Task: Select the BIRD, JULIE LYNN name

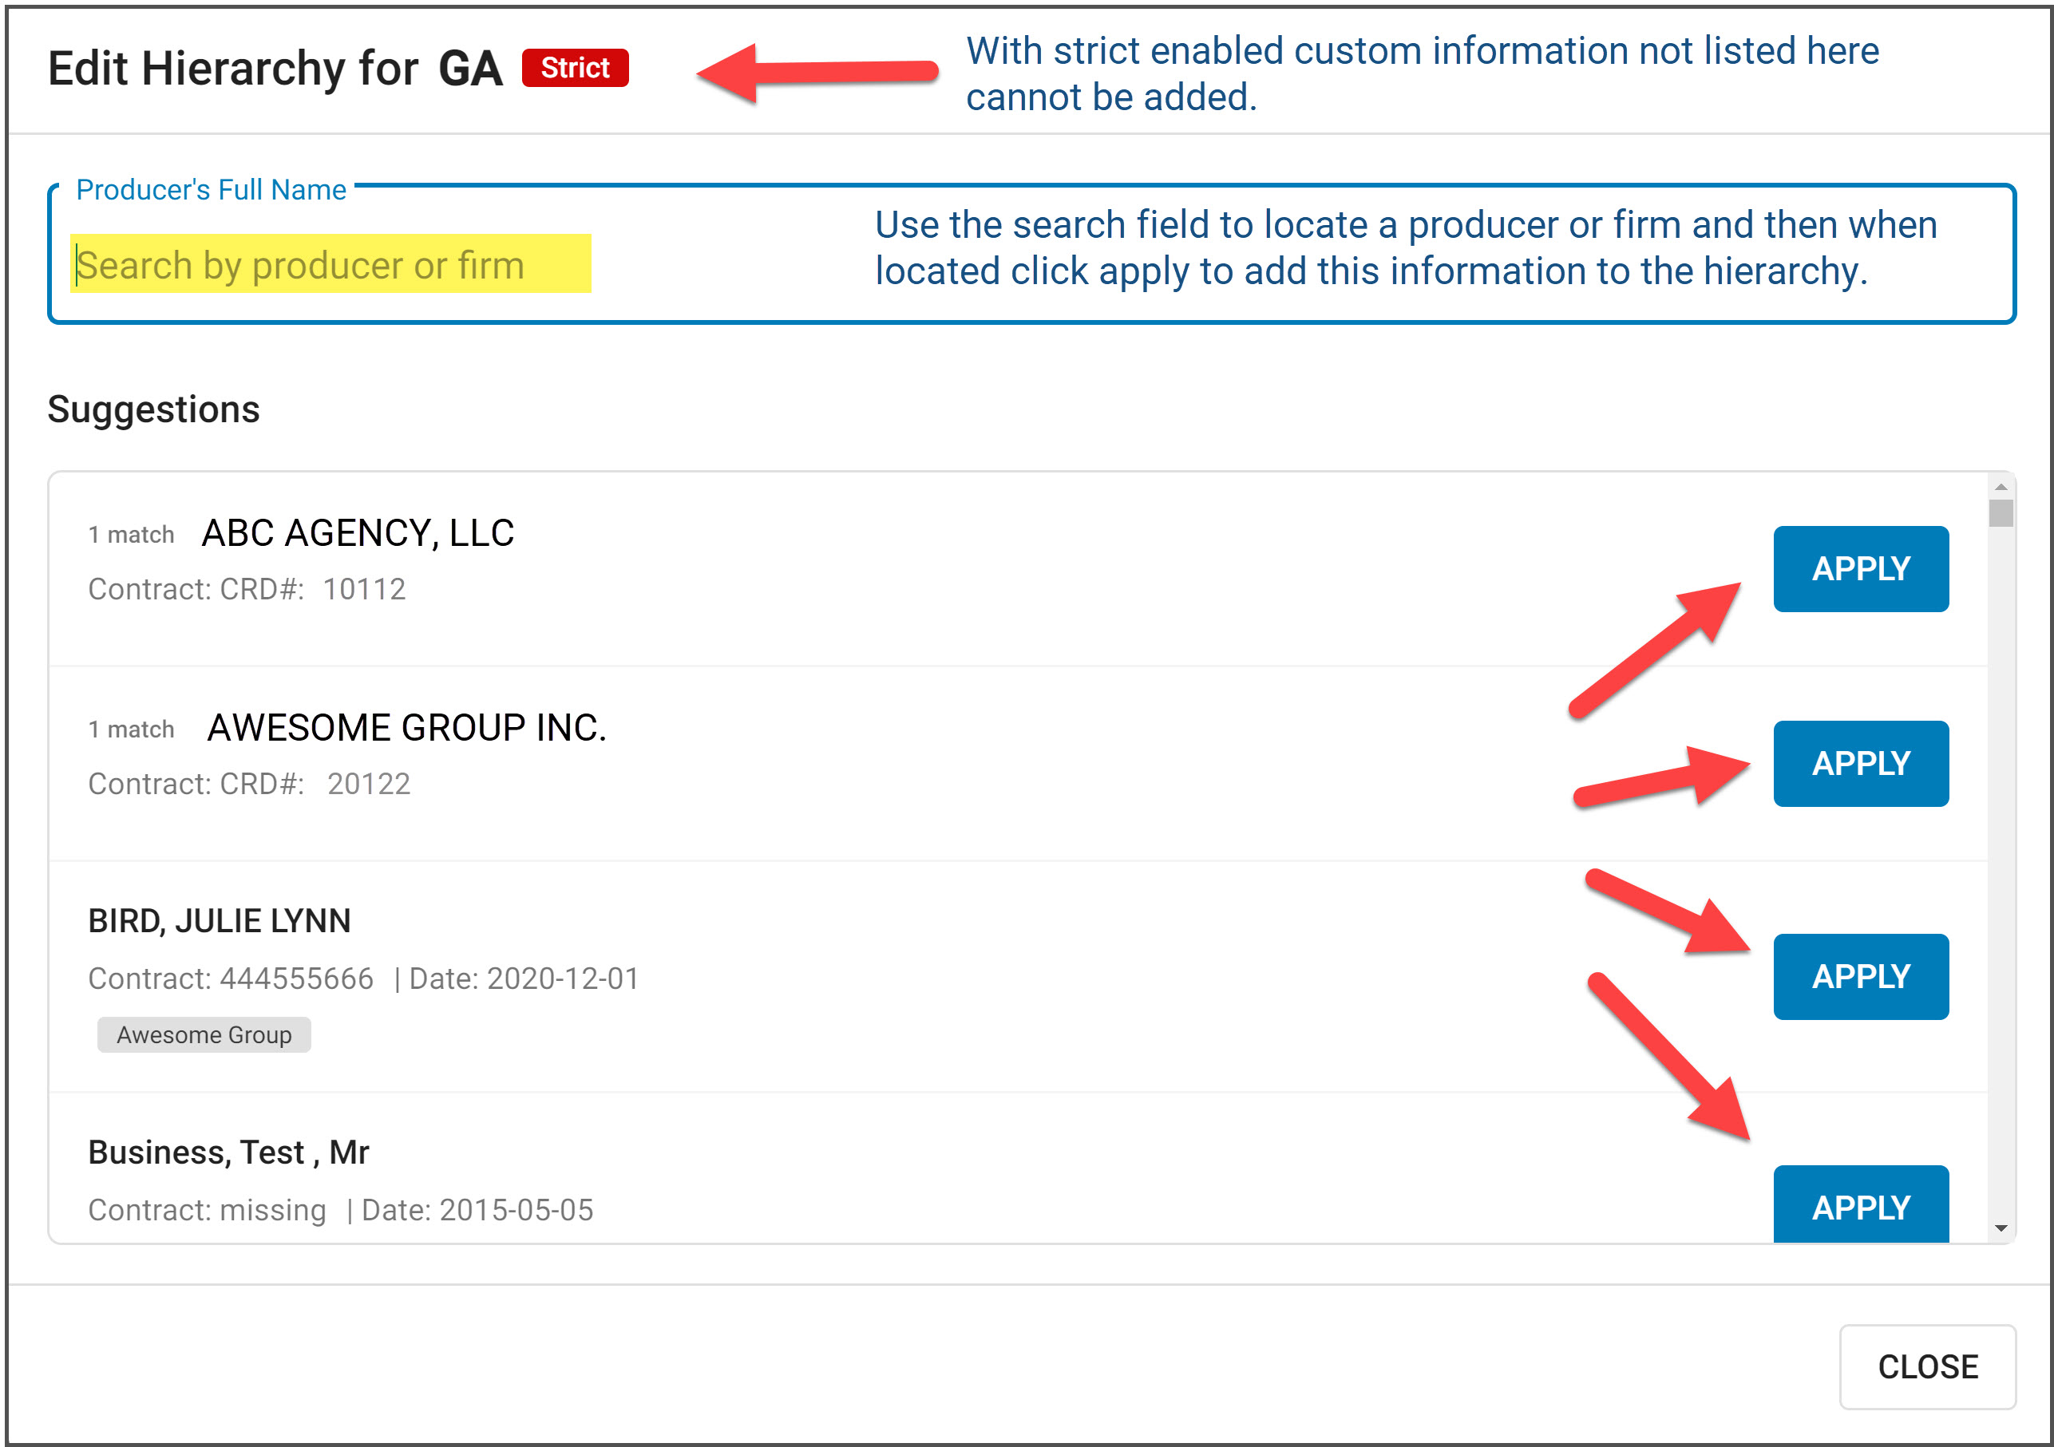Action: tap(220, 921)
